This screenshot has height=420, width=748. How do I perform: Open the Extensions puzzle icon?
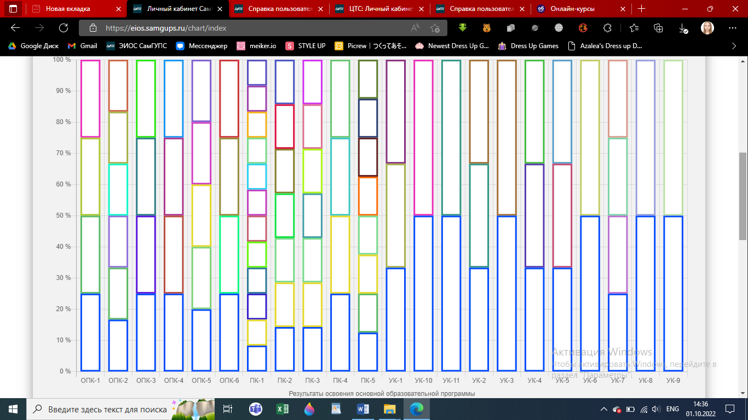point(607,28)
